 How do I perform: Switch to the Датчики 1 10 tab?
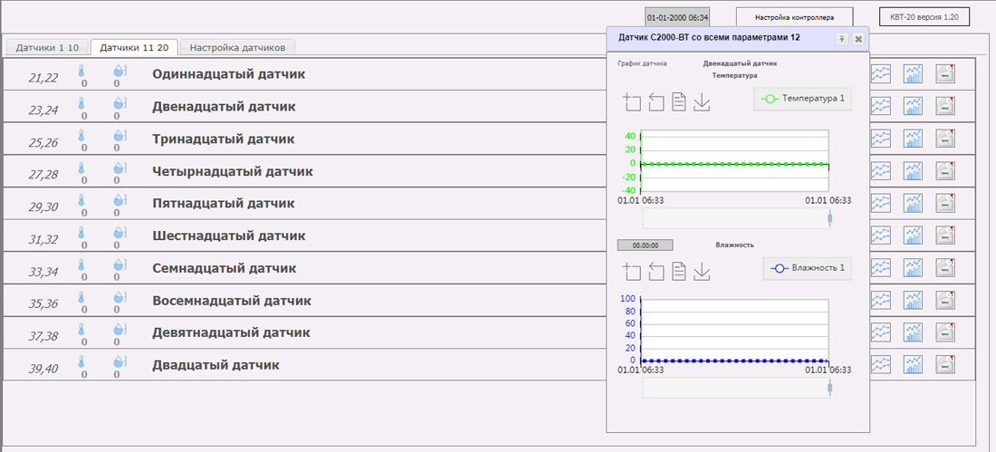tap(47, 47)
